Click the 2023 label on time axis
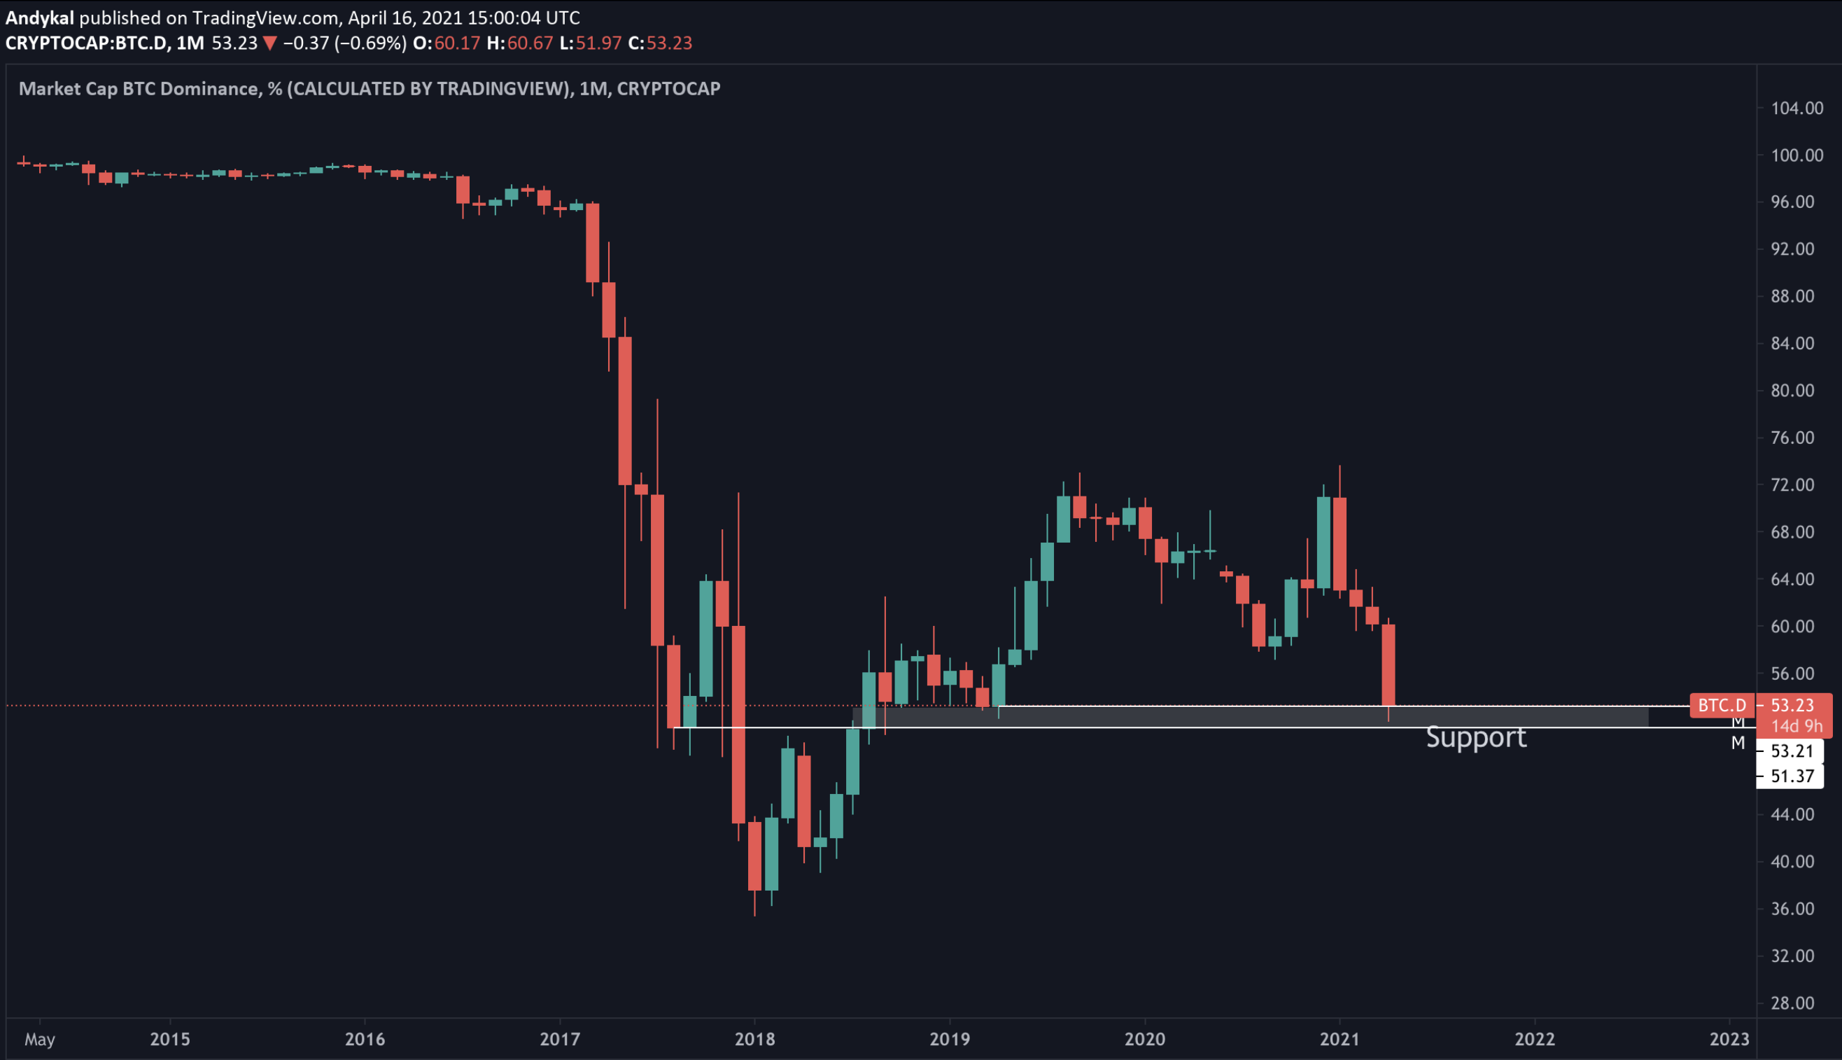 1729,1039
